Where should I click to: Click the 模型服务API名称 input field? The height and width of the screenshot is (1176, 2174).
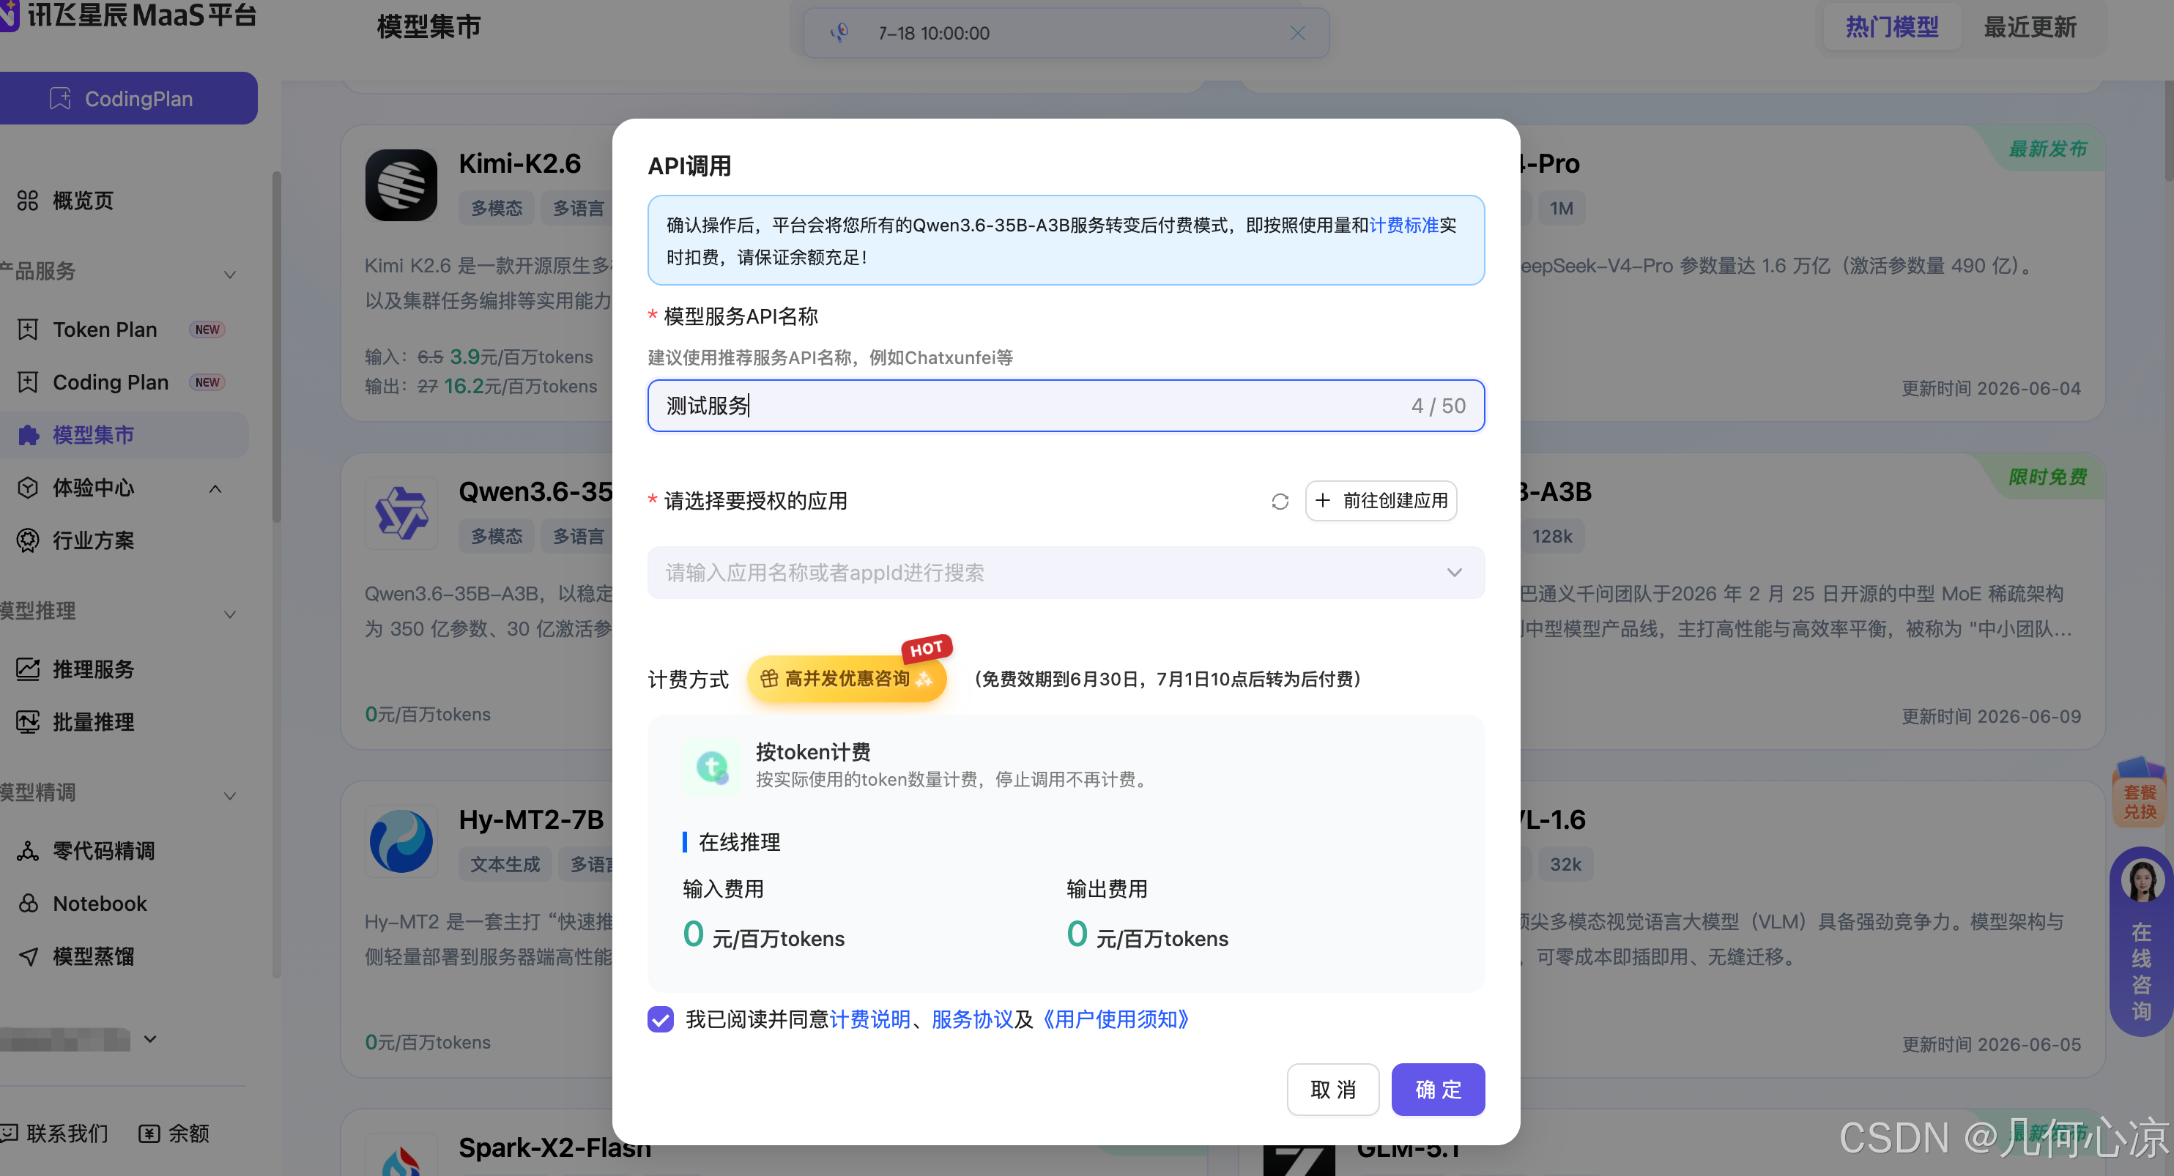[1065, 406]
